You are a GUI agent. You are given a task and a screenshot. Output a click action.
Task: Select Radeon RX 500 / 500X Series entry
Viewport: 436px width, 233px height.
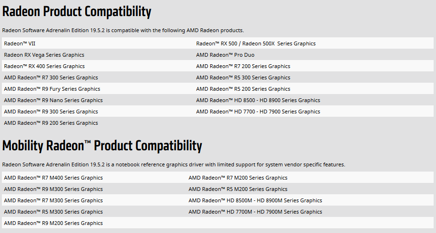(x=256, y=43)
